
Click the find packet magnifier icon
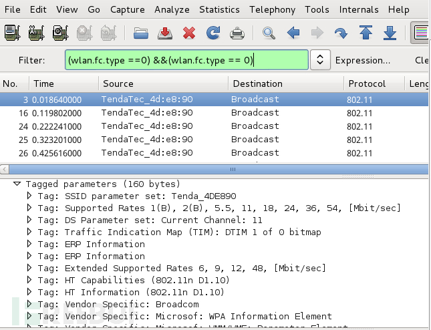(x=269, y=32)
